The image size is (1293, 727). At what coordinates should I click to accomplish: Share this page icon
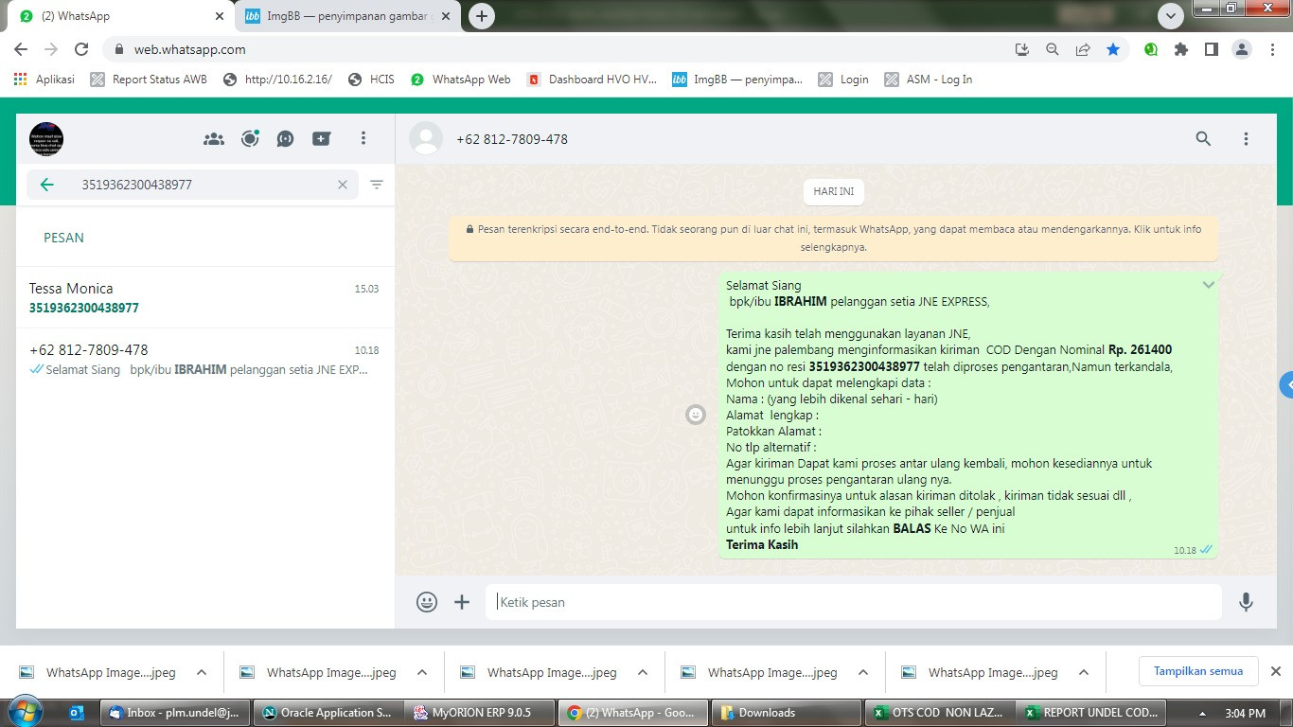tap(1083, 49)
